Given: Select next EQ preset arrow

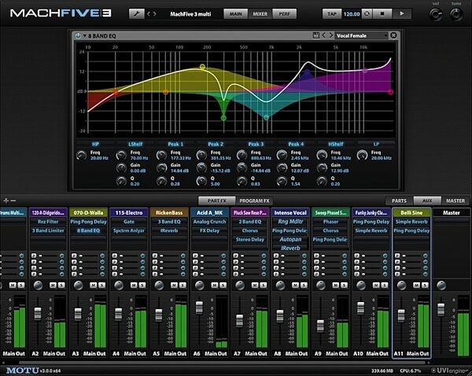Looking at the screenshot, I should point(331,35).
